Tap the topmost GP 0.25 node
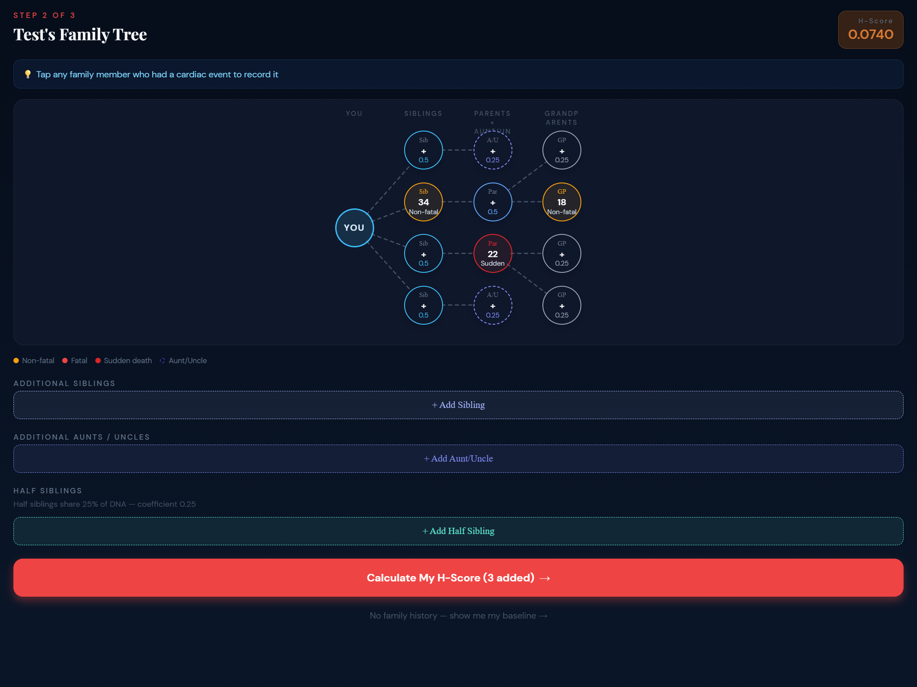 point(562,150)
